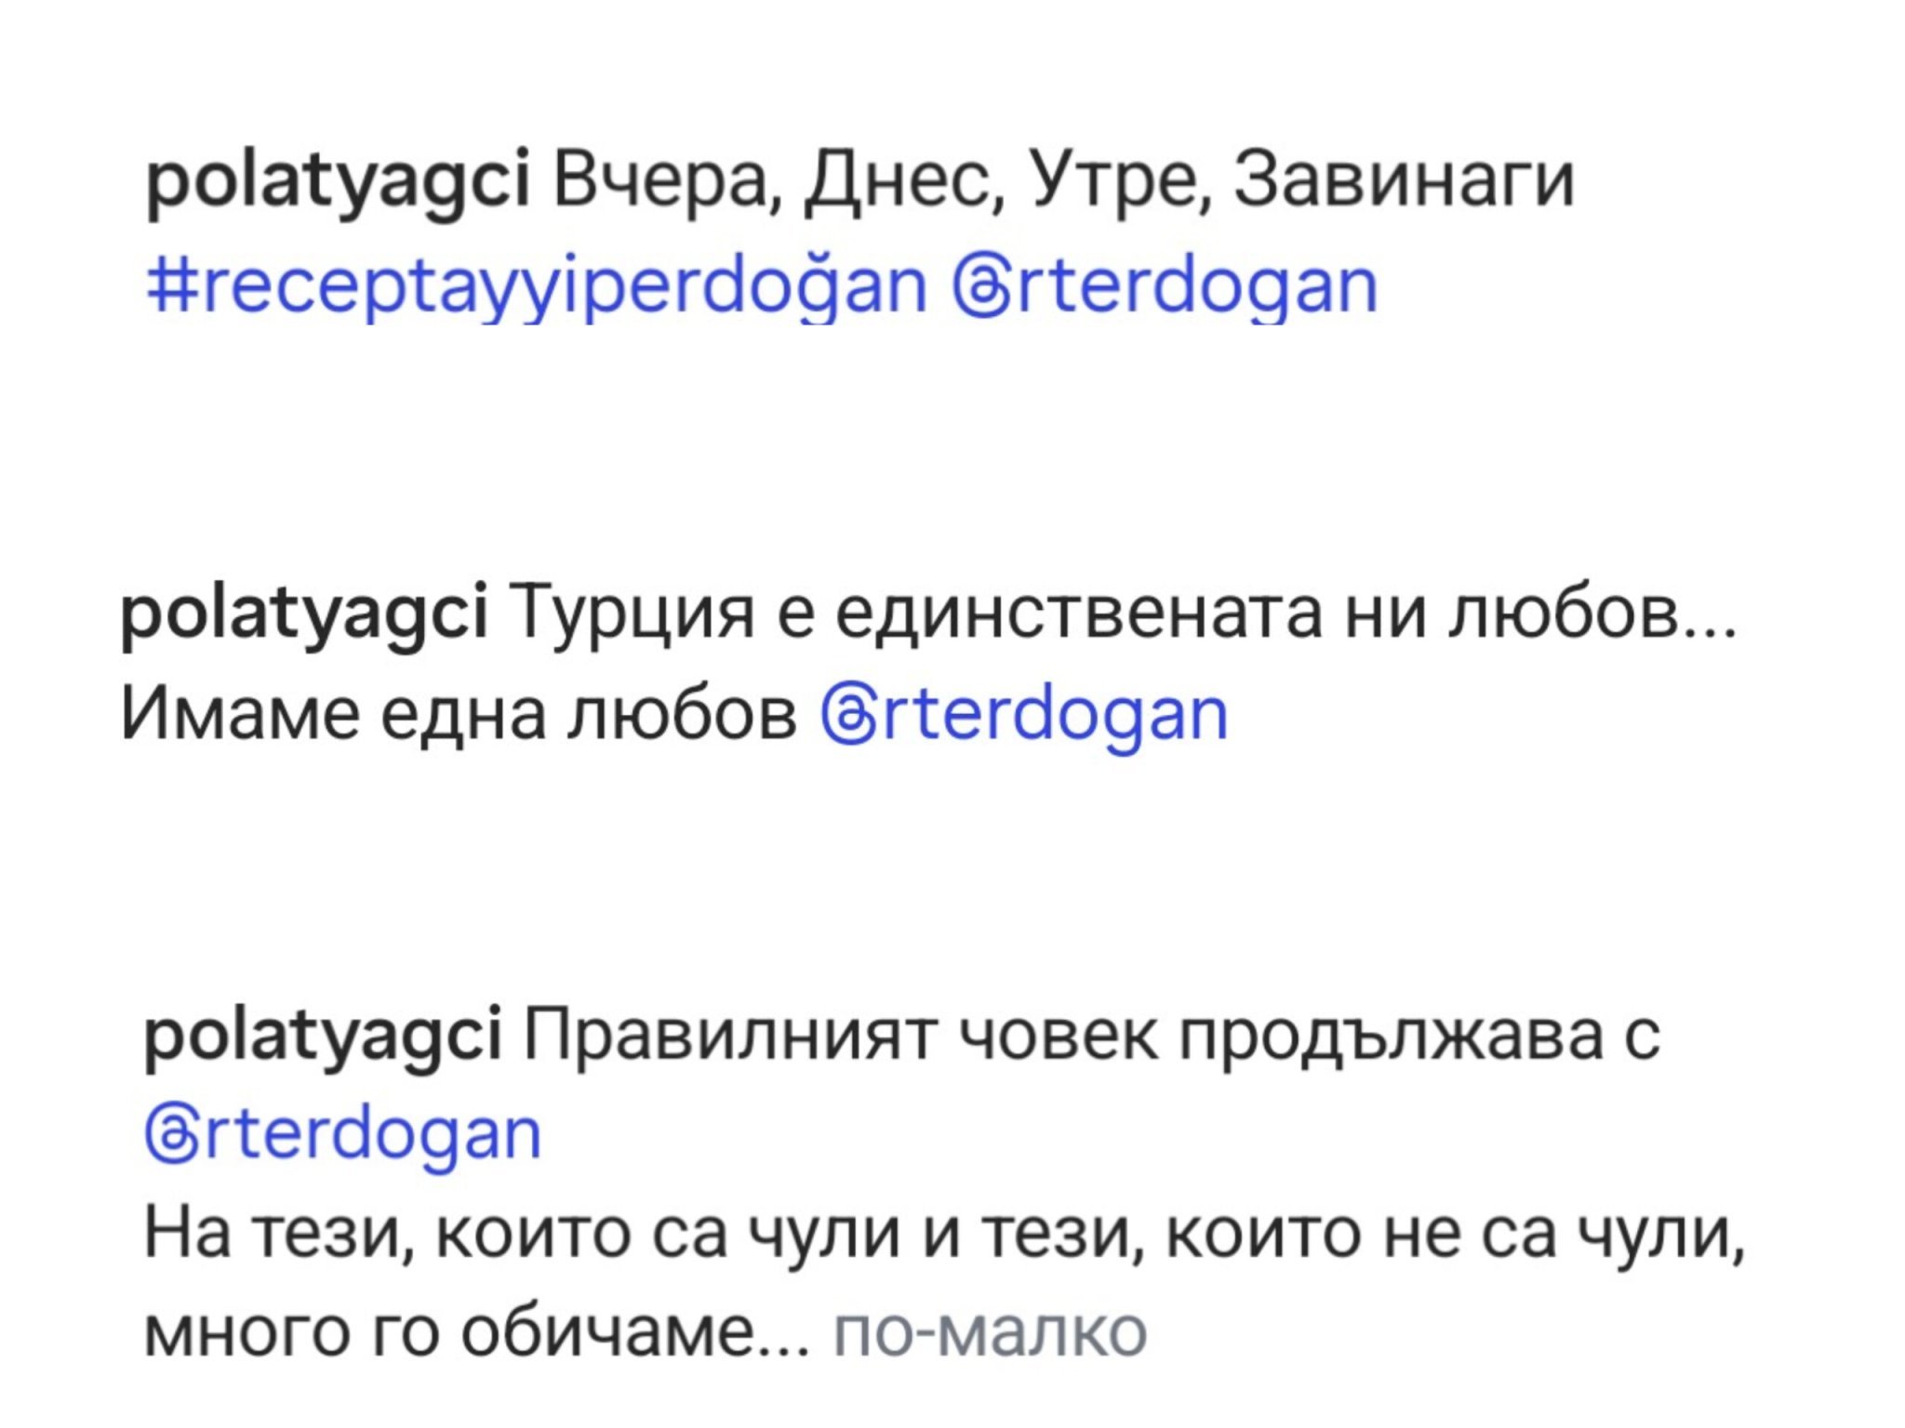Click the word 'Завинаги' in first caption
Screen dimensions: 1905x1428
(1405, 180)
